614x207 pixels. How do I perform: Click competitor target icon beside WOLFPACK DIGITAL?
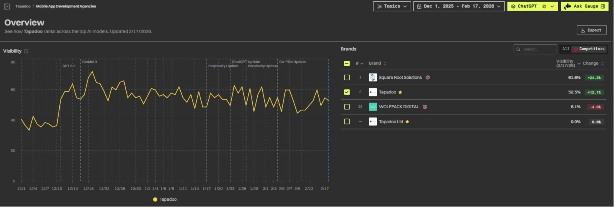[425, 107]
